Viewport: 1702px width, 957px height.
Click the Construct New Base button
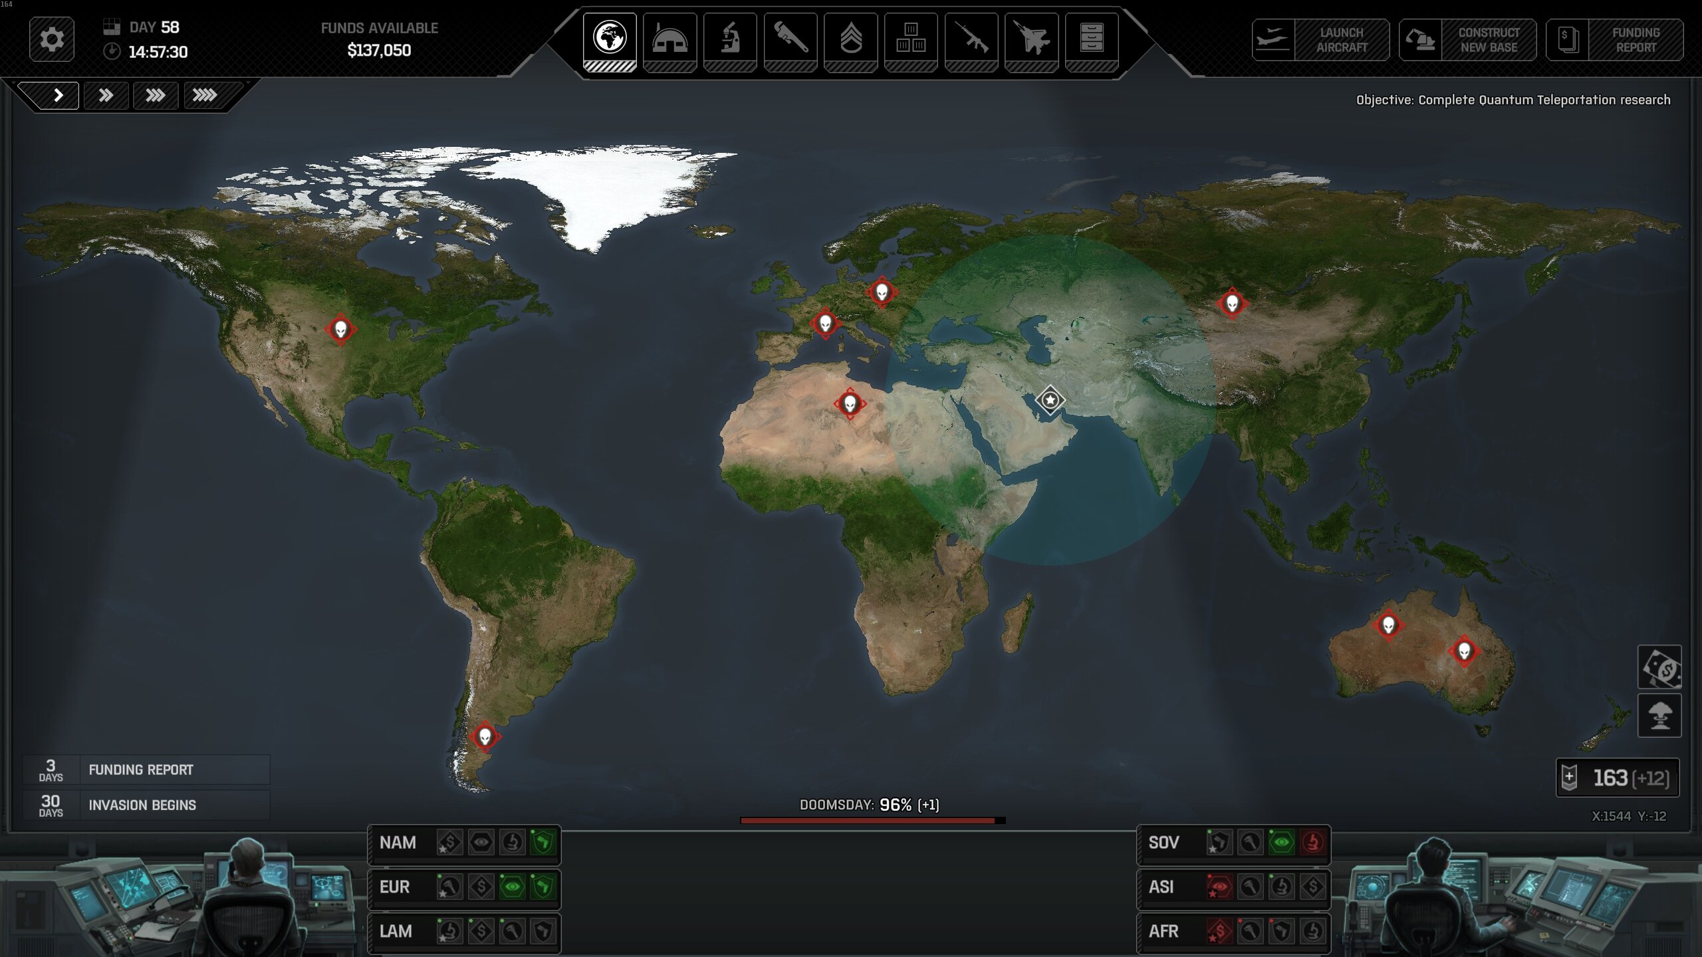(1467, 40)
